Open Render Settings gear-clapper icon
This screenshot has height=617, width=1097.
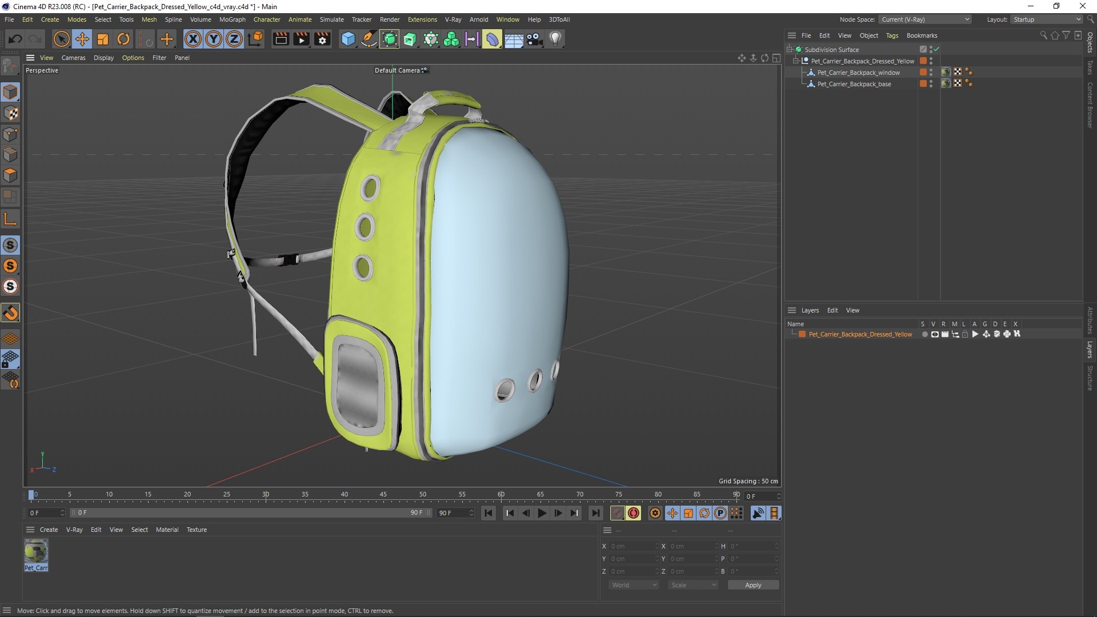coord(322,39)
